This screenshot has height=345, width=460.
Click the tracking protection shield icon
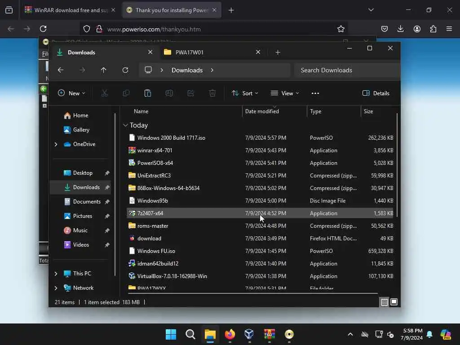click(87, 29)
